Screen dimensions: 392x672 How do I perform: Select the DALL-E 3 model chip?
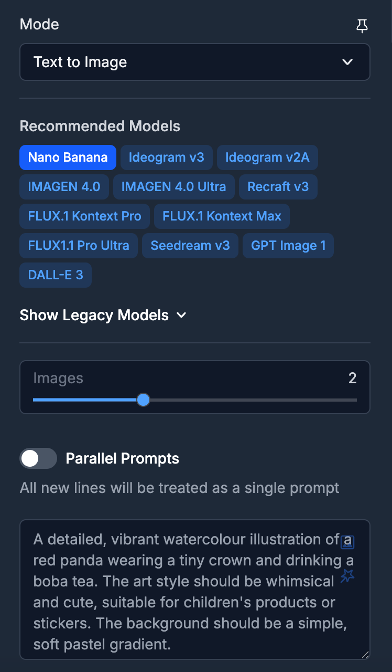(55, 275)
